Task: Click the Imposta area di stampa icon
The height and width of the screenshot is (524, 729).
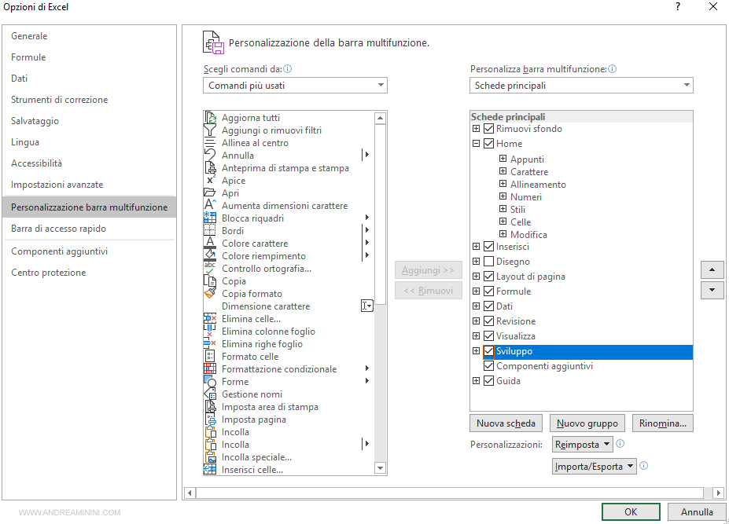Action: pyautogui.click(x=210, y=406)
